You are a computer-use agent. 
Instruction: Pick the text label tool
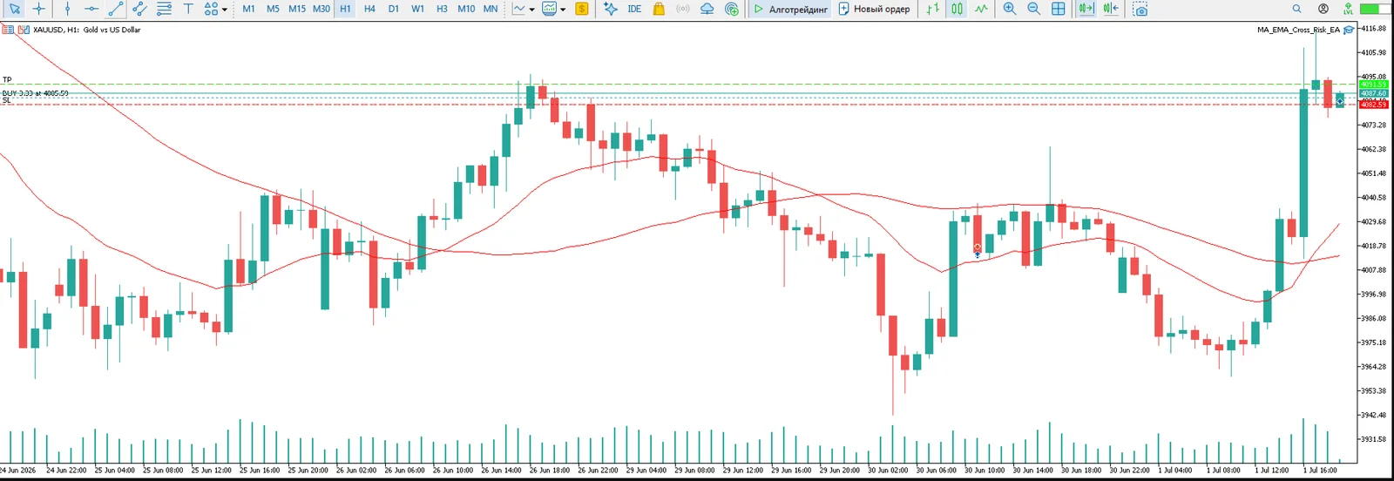(188, 9)
